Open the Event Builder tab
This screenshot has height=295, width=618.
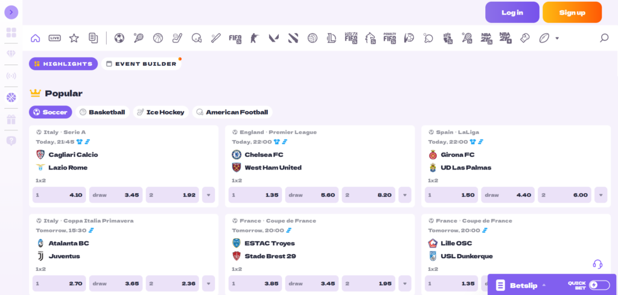tap(141, 63)
